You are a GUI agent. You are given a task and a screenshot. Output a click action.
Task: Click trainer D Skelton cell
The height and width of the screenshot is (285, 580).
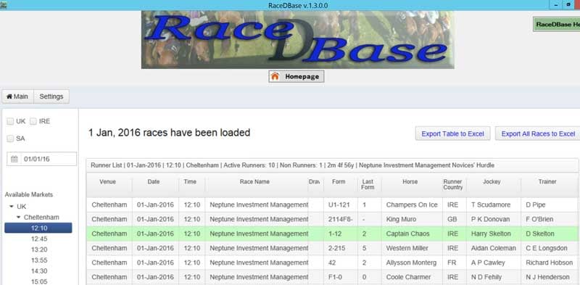click(x=550, y=234)
